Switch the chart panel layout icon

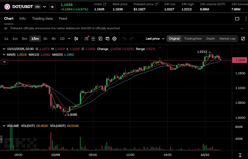(237, 19)
